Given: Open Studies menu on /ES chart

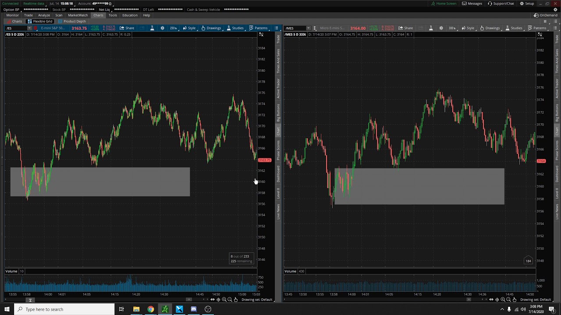Looking at the screenshot, I should tap(235, 28).
